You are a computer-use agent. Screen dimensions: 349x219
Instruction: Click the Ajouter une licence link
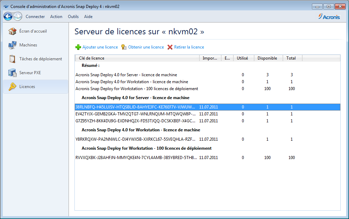pyautogui.click(x=100, y=47)
